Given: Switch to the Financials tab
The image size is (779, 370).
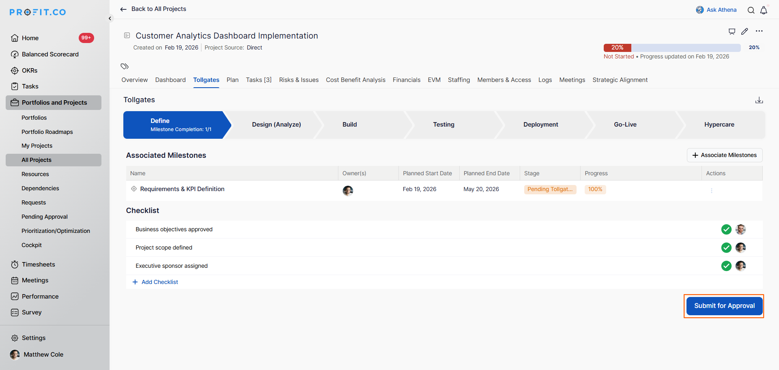Looking at the screenshot, I should click(406, 80).
